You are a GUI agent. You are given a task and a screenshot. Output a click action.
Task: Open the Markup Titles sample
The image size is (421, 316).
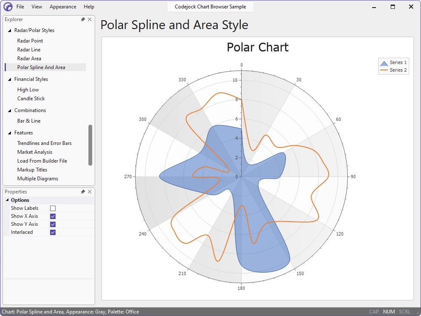32,170
